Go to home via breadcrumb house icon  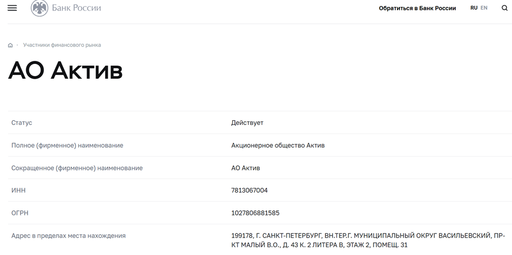[x=10, y=45]
